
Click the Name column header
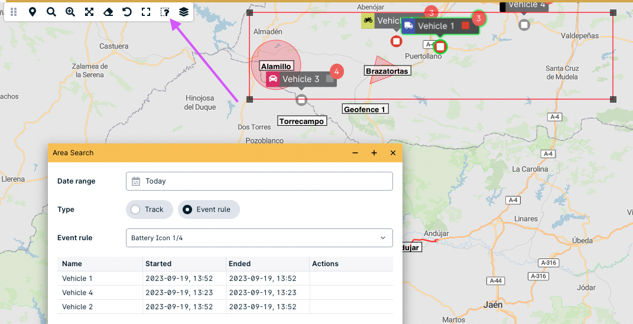coord(100,264)
